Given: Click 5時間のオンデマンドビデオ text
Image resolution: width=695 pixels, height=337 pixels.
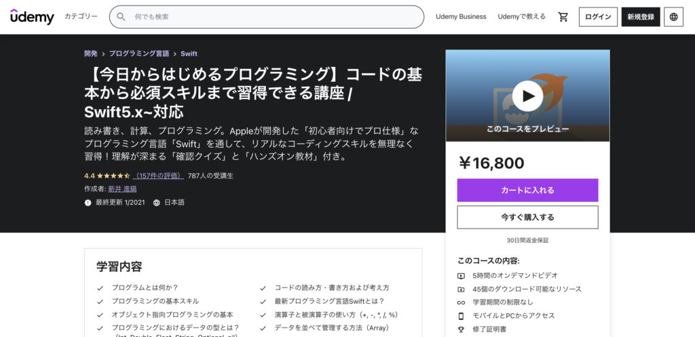Looking at the screenshot, I should (x=515, y=275).
